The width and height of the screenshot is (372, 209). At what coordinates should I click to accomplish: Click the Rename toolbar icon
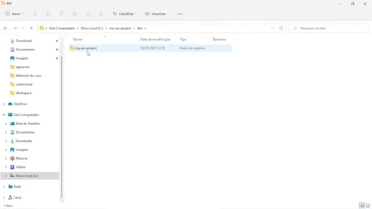tap(74, 14)
